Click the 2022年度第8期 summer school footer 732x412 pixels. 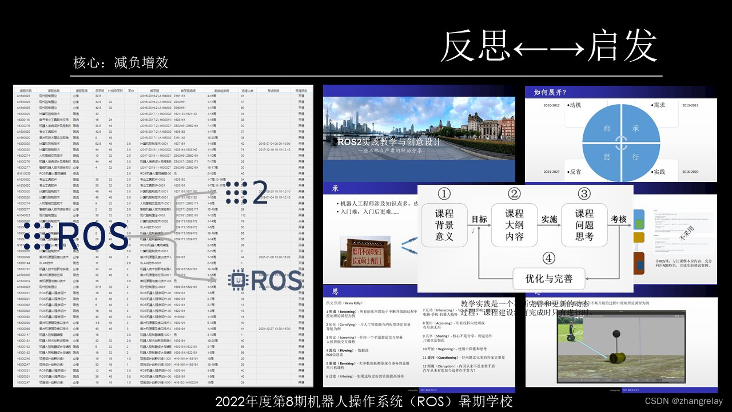pos(364,402)
